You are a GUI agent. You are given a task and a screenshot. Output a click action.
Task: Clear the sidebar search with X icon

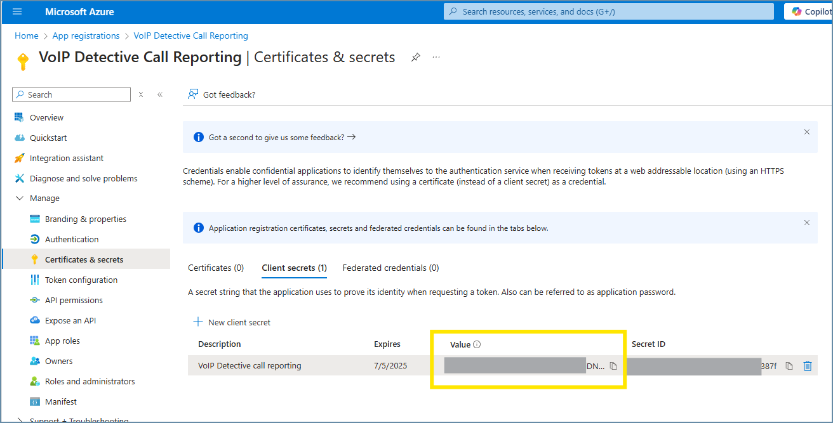(x=141, y=94)
